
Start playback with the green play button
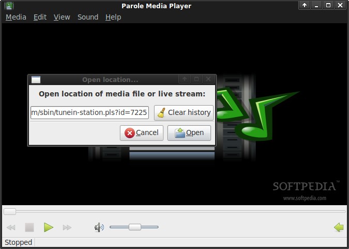click(x=48, y=227)
